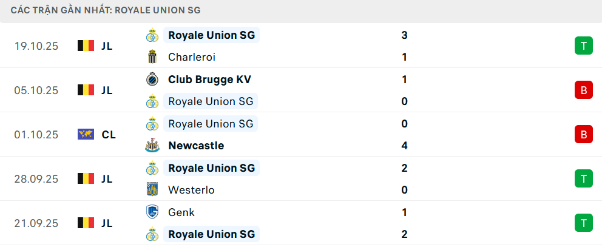Click the Club Brugge KV crest icon

(152, 80)
